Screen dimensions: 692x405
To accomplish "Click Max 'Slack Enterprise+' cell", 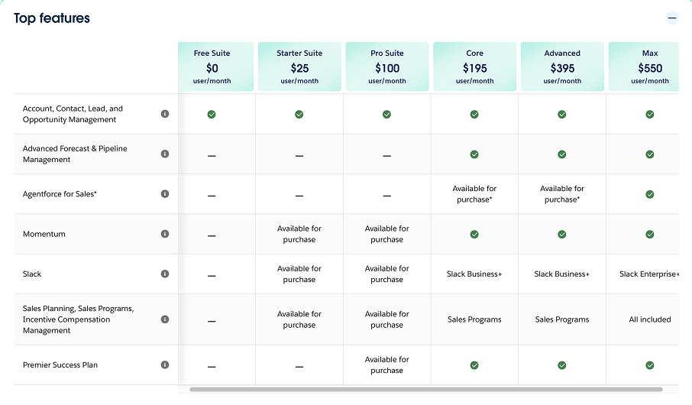I will 648,274.
